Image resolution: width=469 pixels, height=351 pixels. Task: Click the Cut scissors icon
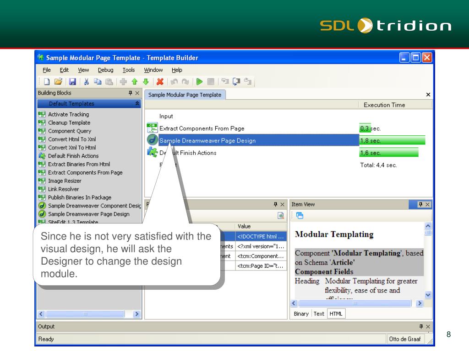tap(87, 81)
